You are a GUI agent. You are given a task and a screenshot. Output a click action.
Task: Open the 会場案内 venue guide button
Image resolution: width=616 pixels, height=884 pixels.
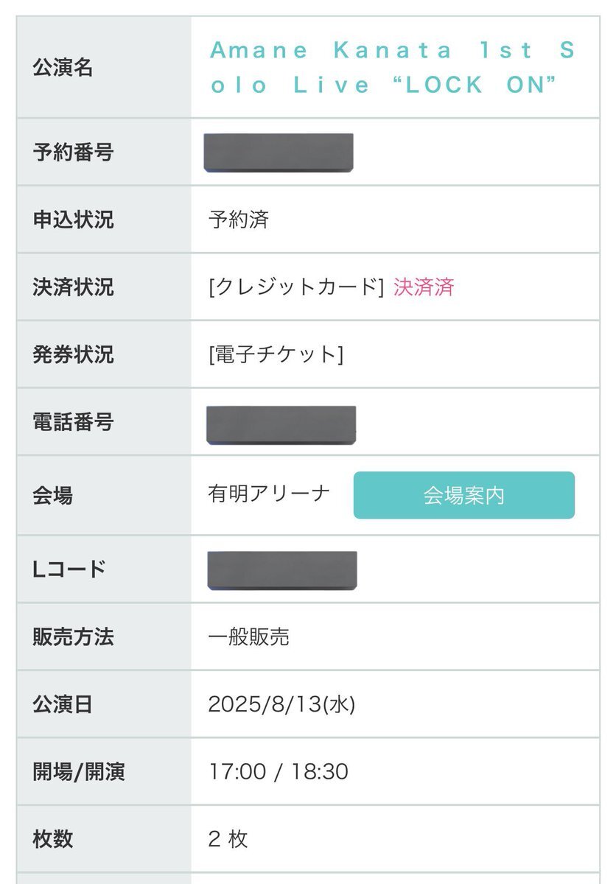tap(463, 495)
